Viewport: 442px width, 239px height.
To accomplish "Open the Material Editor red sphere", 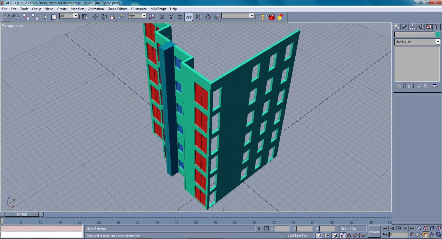I will point(272,17).
